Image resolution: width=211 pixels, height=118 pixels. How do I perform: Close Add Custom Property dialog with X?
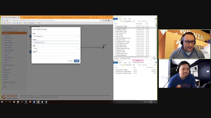(x=79, y=29)
